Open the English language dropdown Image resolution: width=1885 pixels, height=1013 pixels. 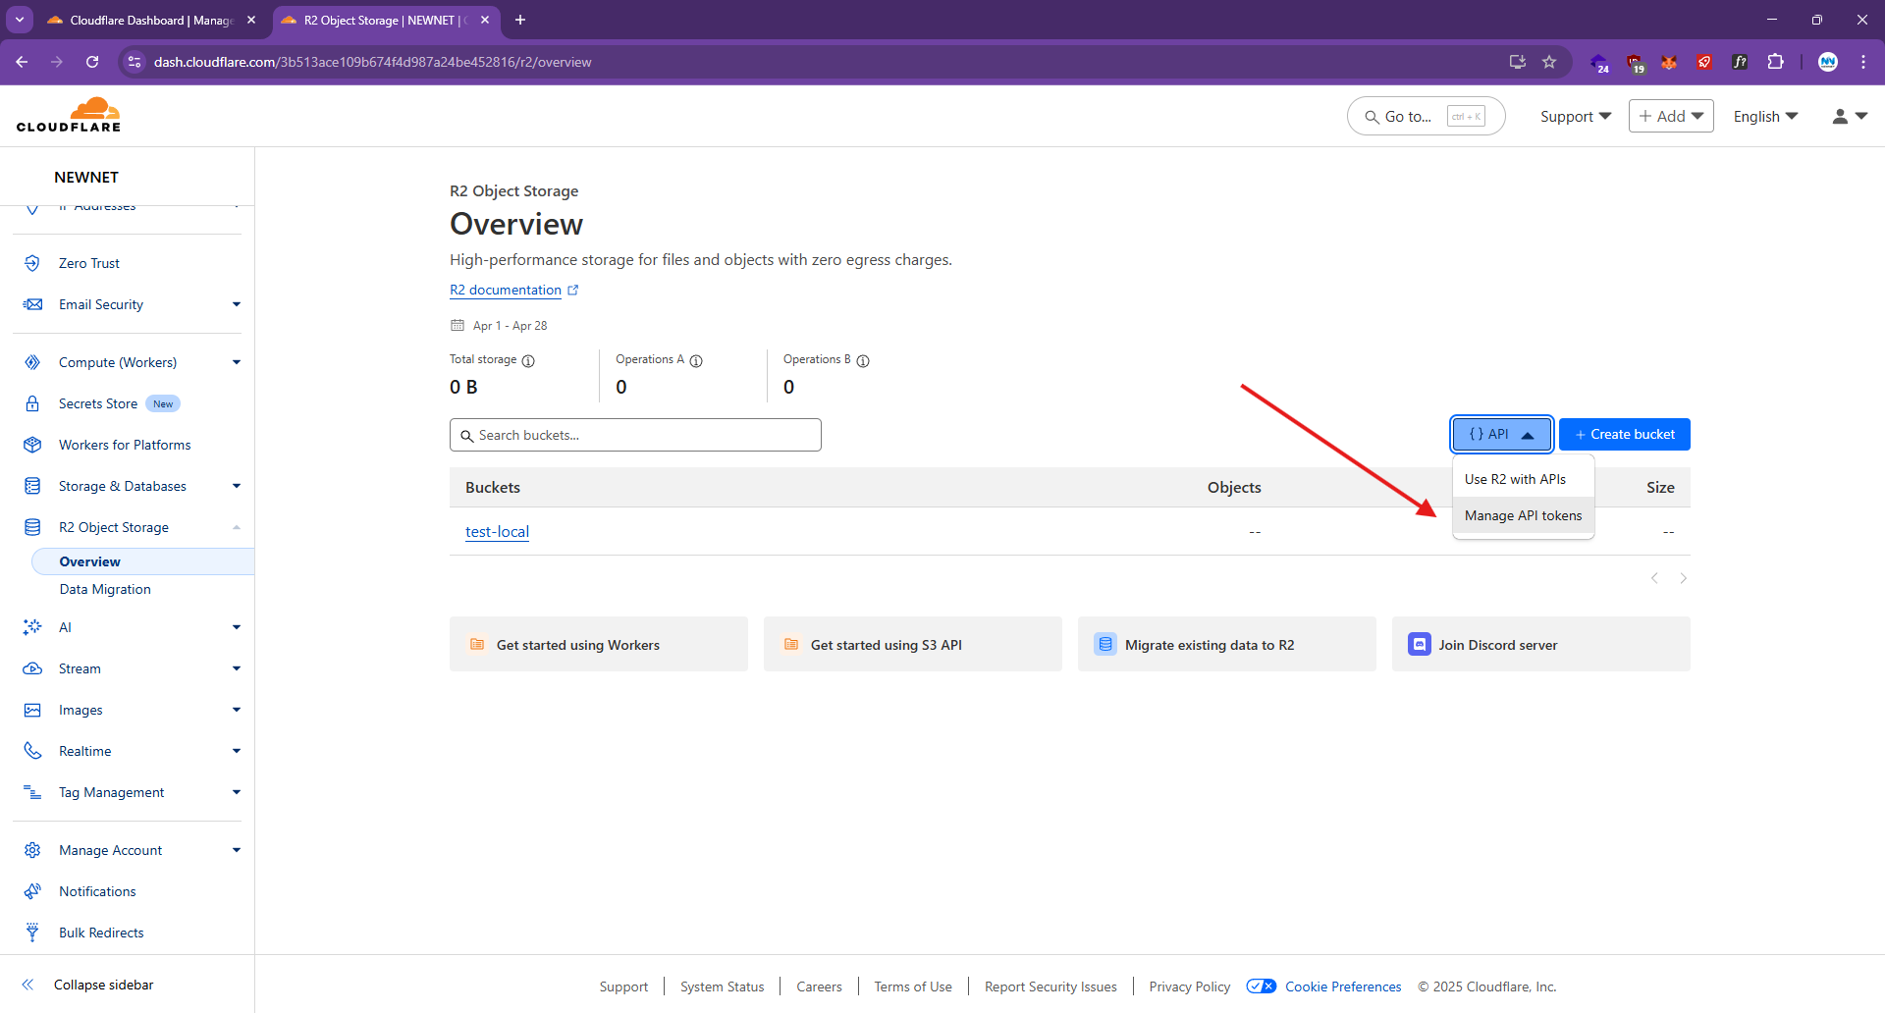point(1765,116)
